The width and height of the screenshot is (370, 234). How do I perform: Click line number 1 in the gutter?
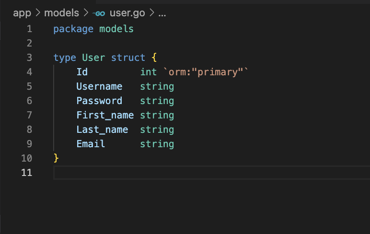(30, 29)
